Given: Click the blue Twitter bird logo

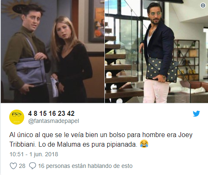Looking at the screenshot, I should tap(196, 114).
